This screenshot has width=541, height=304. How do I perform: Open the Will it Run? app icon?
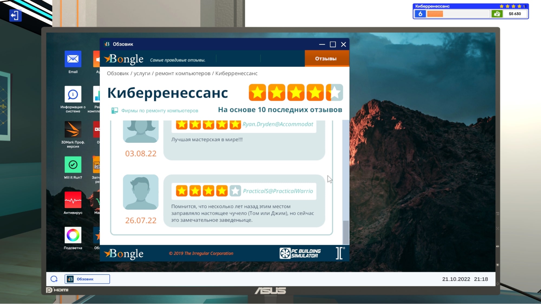(x=73, y=165)
